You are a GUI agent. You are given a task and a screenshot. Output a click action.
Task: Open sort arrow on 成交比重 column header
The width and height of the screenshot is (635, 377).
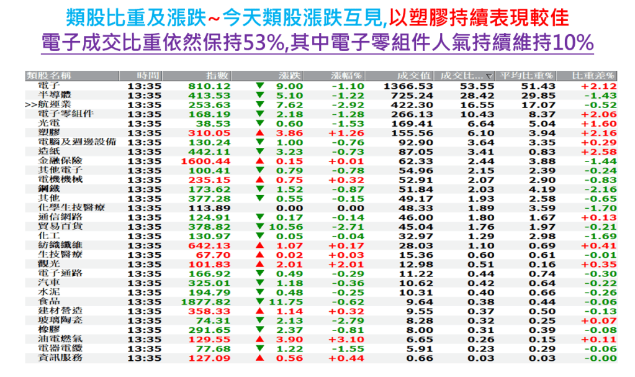click(x=490, y=76)
